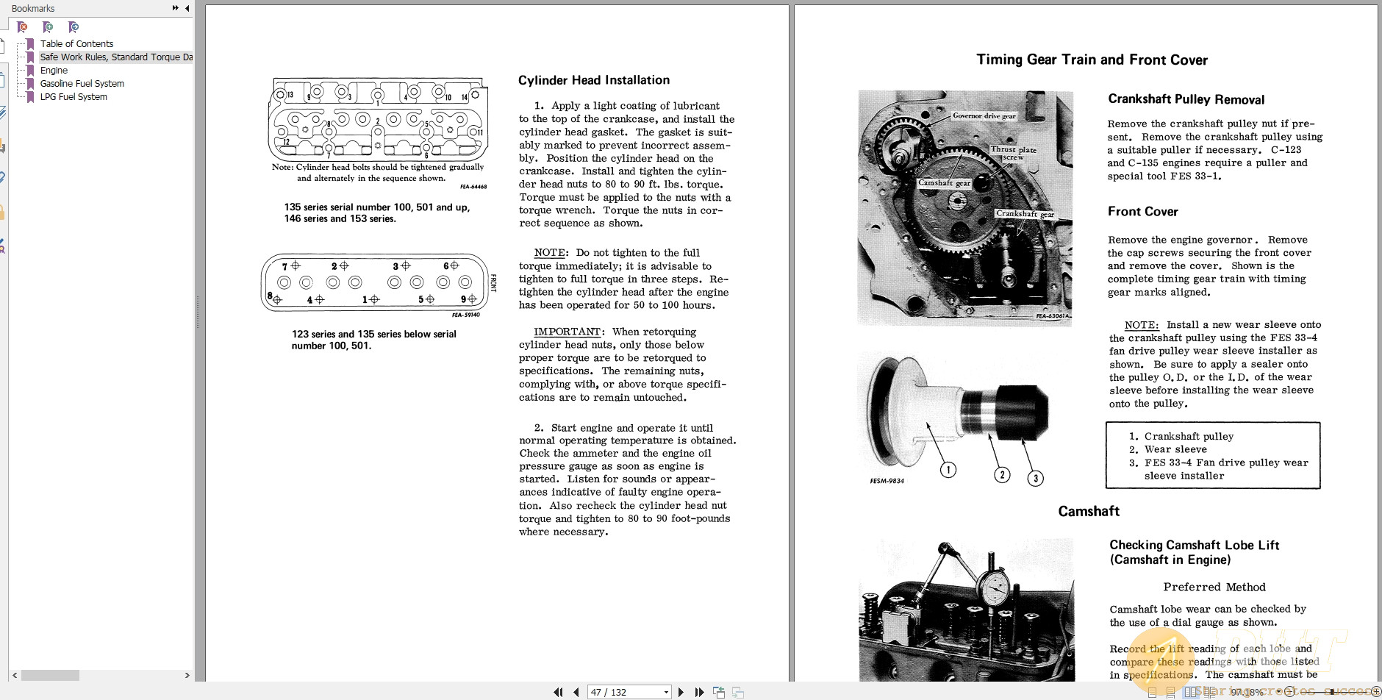Click the next view icon near page navigation

pyautogui.click(x=738, y=691)
